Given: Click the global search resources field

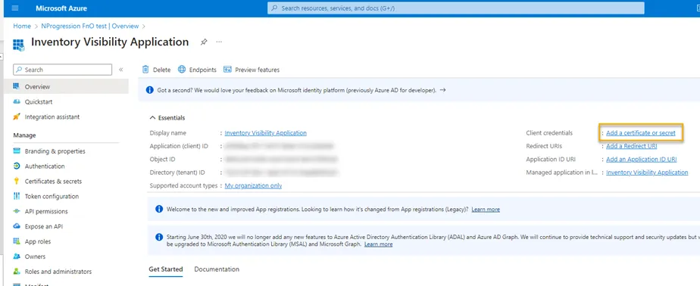Looking at the screenshot, I should click(x=456, y=8).
